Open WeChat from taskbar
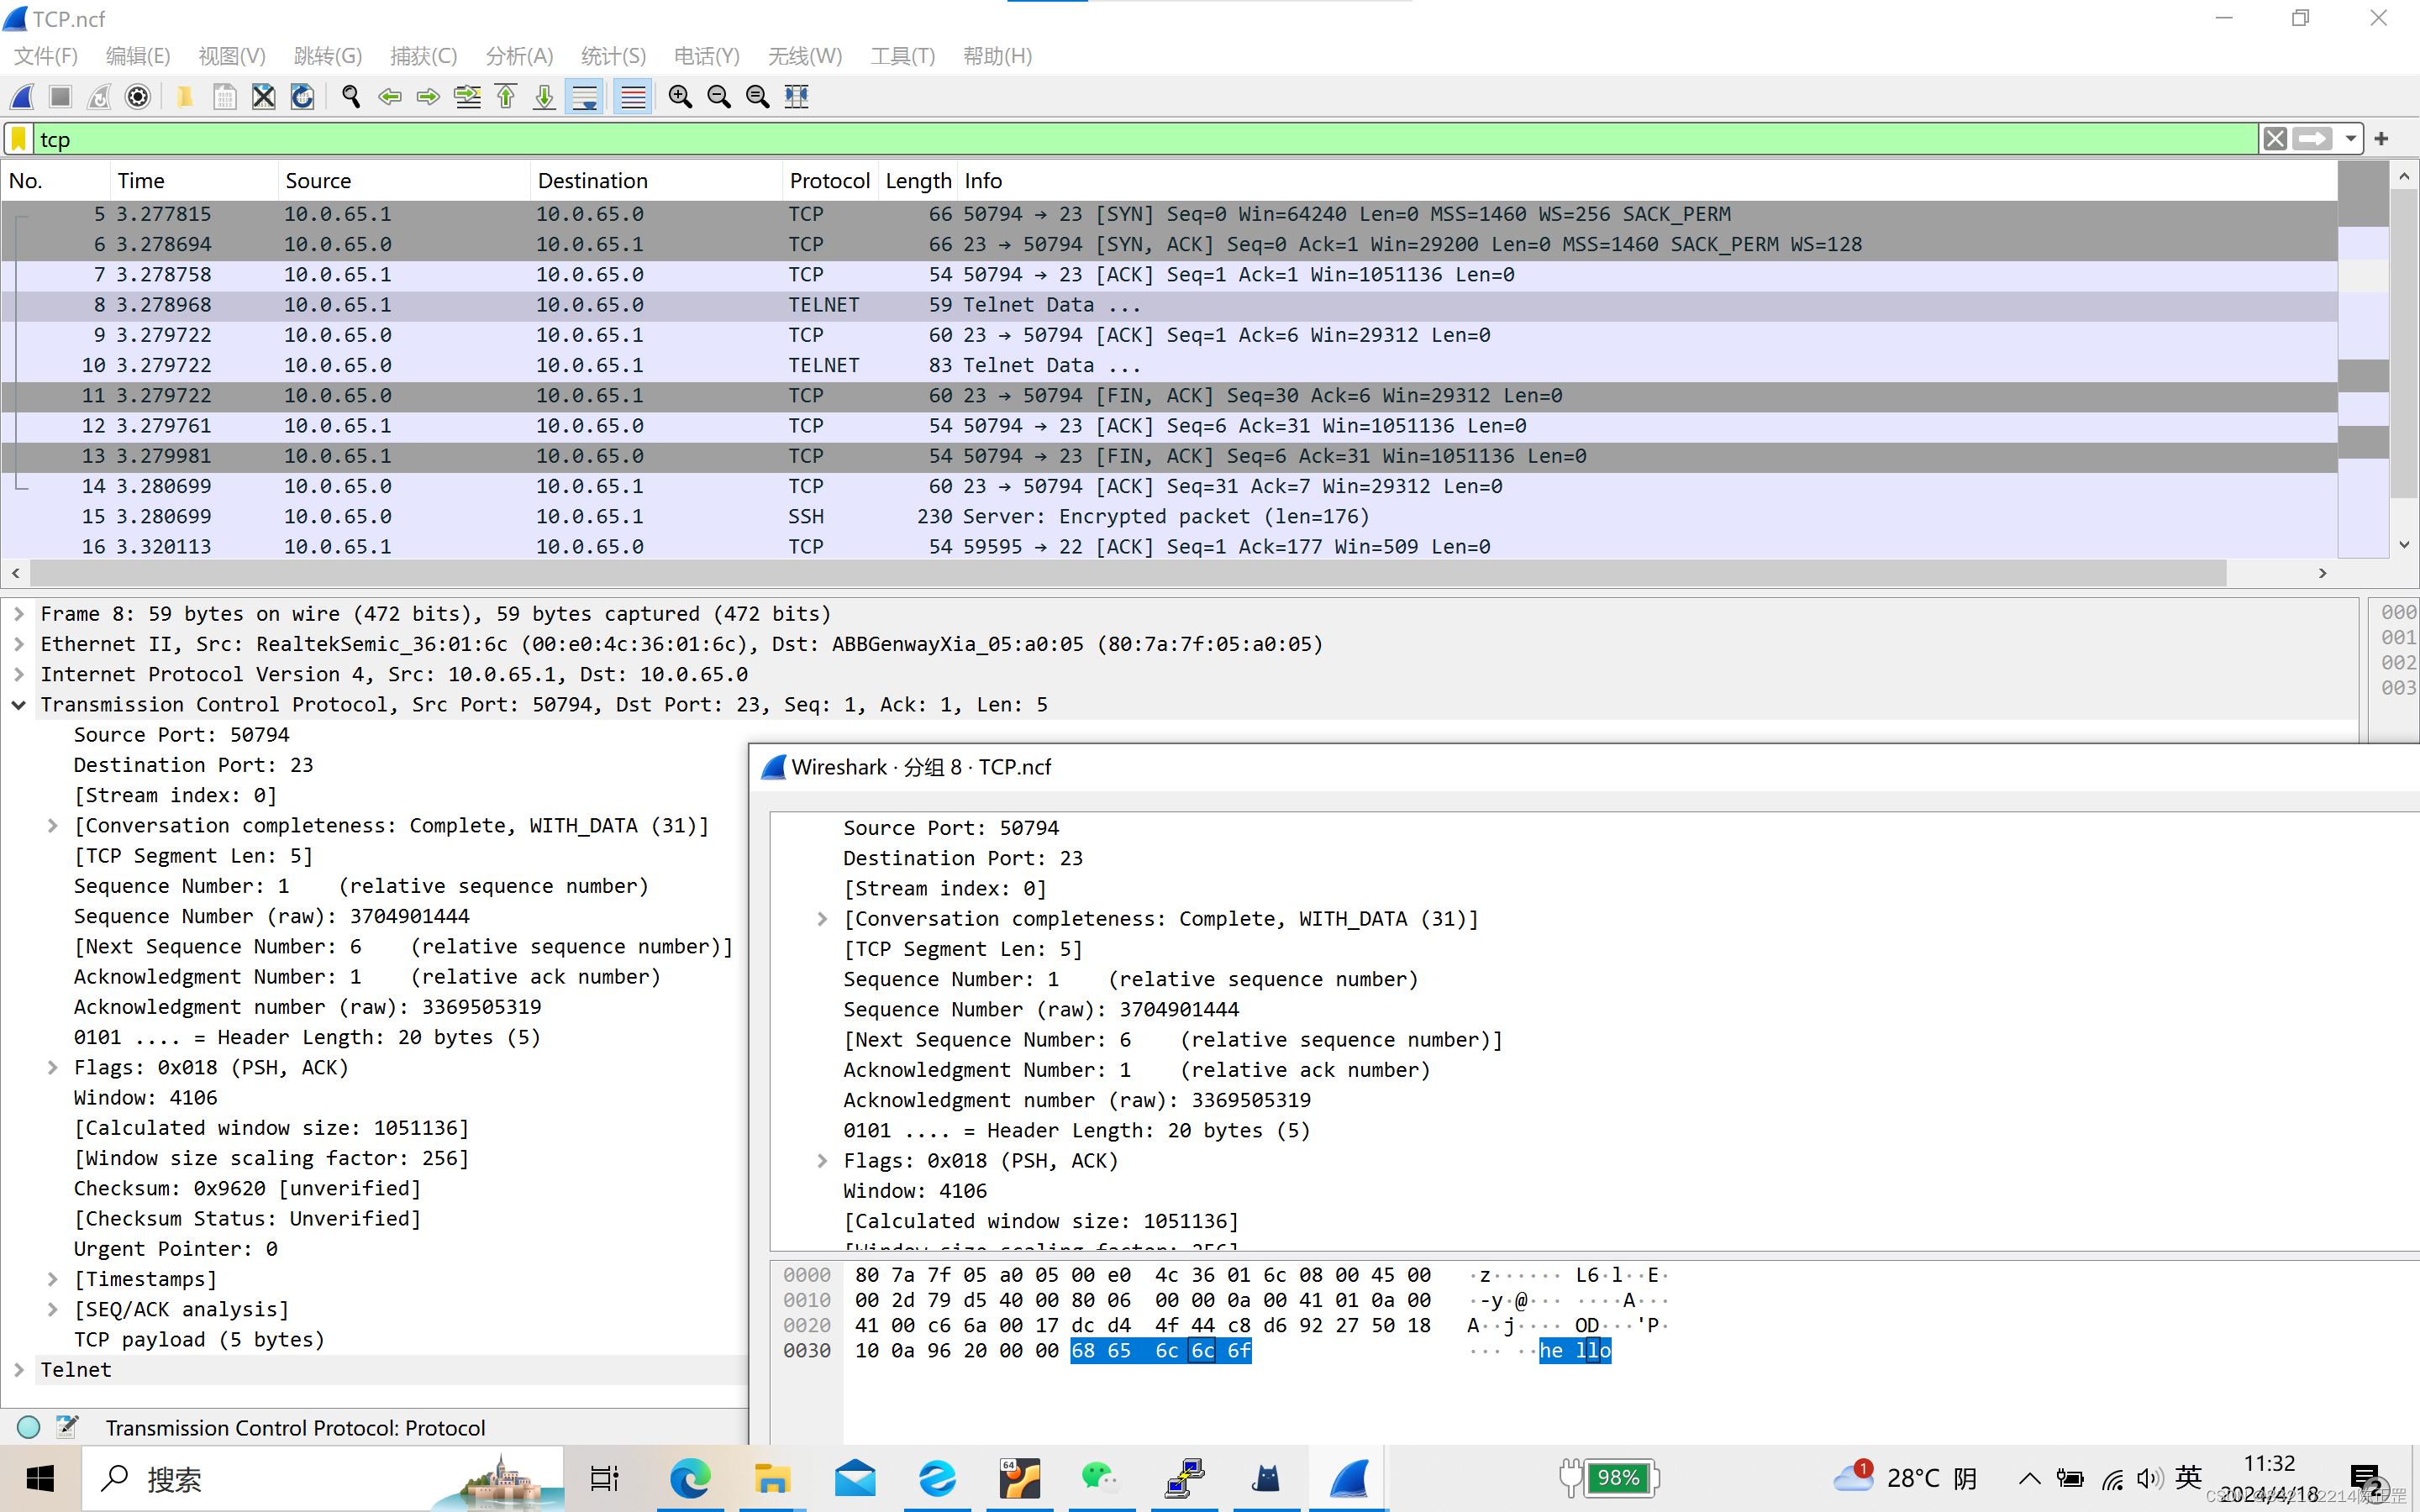This screenshot has height=1512, width=2420. pyautogui.click(x=1101, y=1478)
